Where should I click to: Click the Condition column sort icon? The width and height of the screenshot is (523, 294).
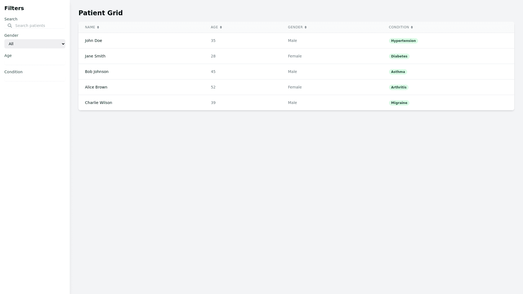point(412,27)
